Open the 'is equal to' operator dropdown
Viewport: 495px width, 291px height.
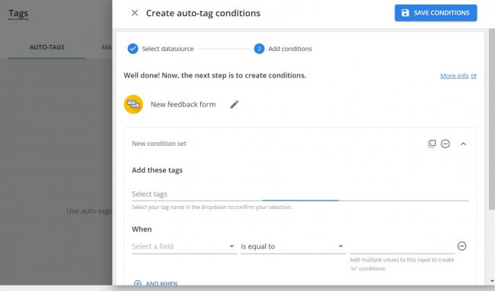(293, 246)
